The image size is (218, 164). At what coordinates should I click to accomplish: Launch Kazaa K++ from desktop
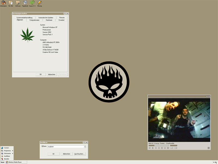(32, 4)
